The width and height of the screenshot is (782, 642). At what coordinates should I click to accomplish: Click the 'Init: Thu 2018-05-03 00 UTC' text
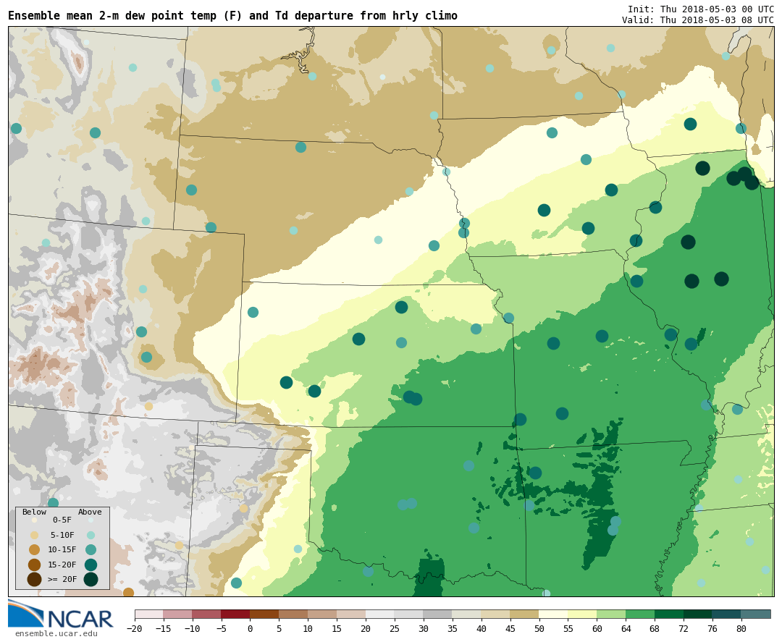pos(701,9)
